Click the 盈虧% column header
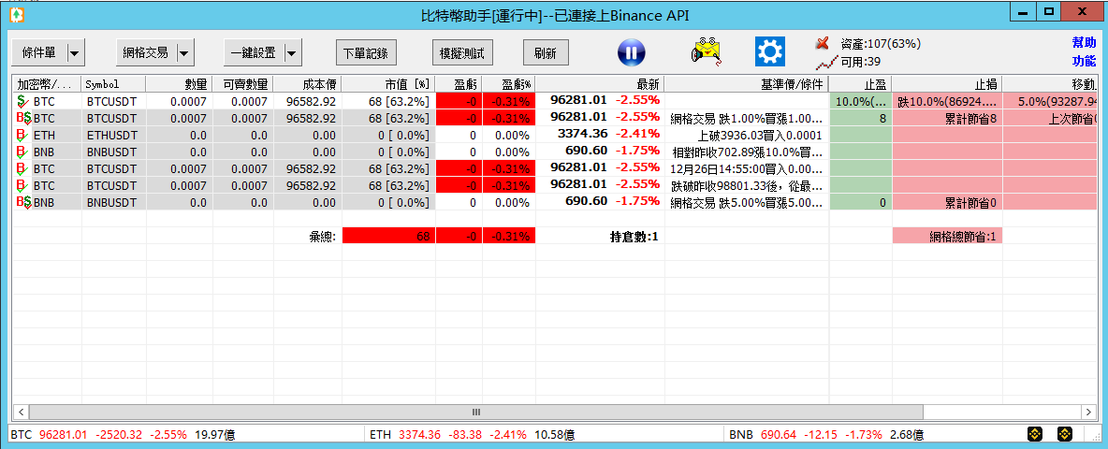 pyautogui.click(x=509, y=84)
